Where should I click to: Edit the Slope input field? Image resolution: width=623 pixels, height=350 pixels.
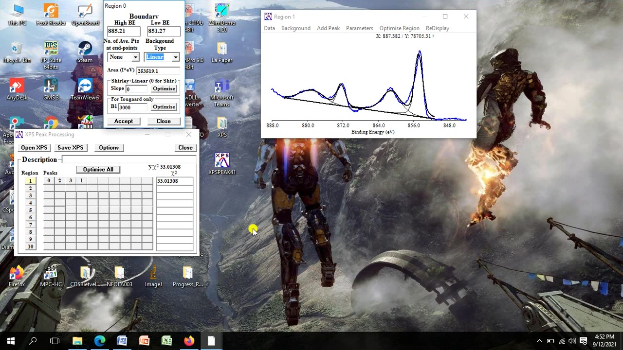pyautogui.click(x=136, y=89)
